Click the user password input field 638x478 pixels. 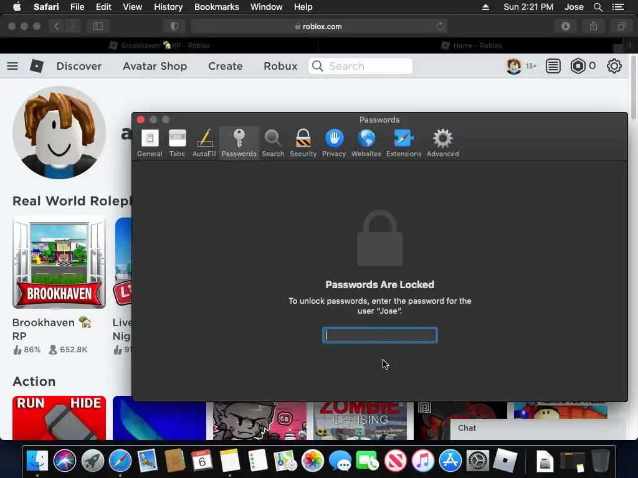380,335
